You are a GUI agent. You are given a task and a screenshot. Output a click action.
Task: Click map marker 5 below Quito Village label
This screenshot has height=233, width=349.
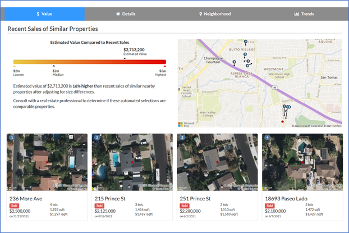245,54
